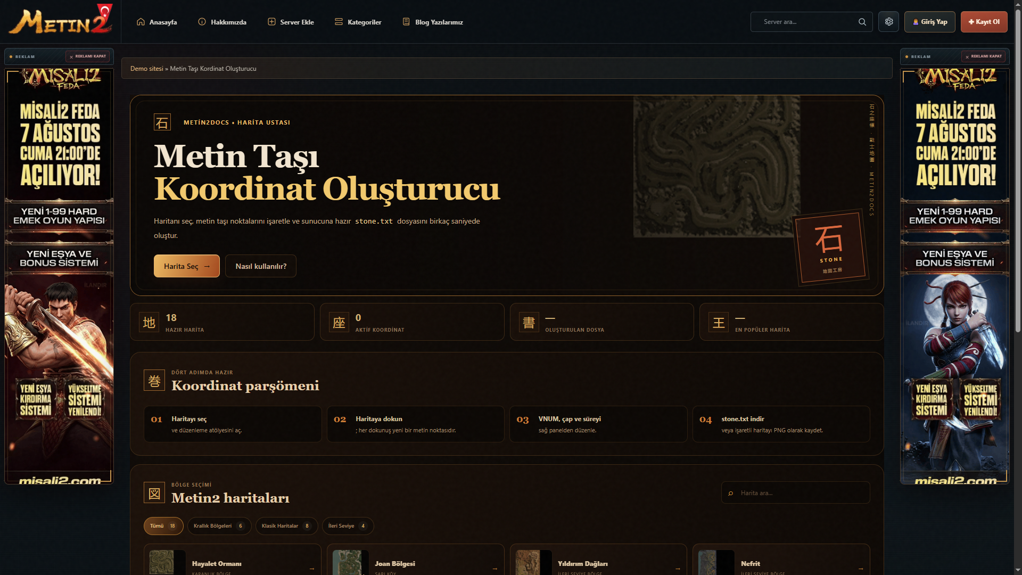The image size is (1022, 575).
Task: Open the Joan Bölgesi map card
Action: (x=416, y=560)
